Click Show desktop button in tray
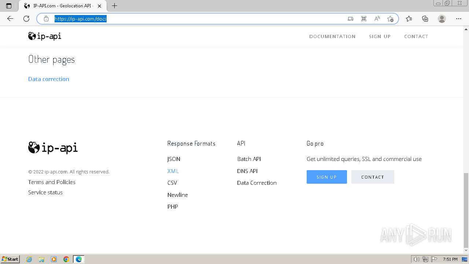 point(465,259)
